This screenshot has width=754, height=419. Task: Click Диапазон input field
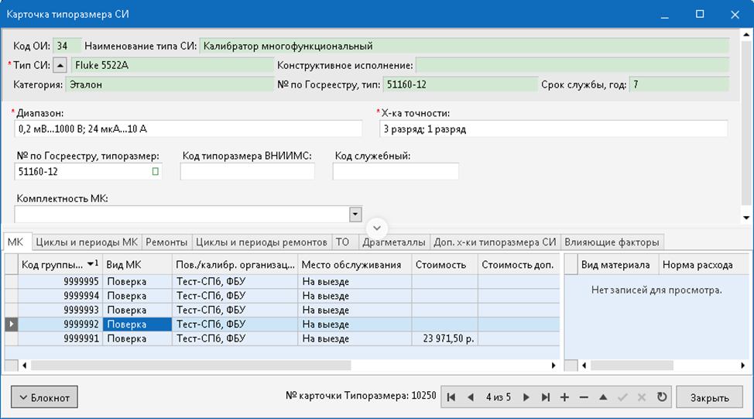click(188, 129)
